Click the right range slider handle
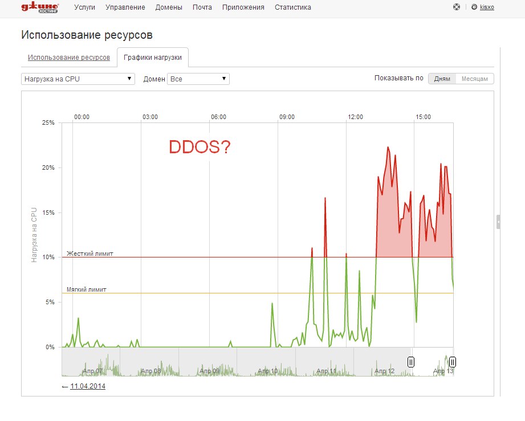525x421 pixels. 453,362
